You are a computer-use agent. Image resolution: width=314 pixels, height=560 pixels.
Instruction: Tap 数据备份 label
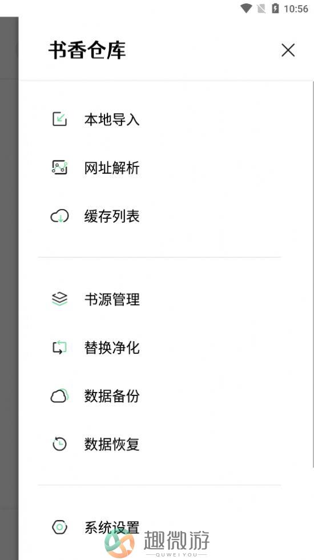pyautogui.click(x=112, y=395)
